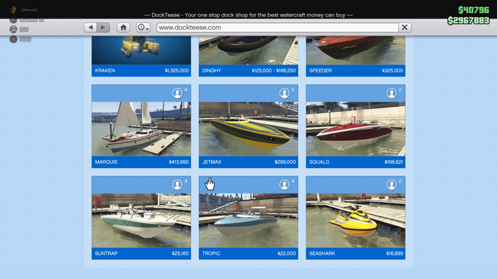This screenshot has width=497, height=279.
Task: Click the Jetmax passenger capacity icon
Action: tap(285, 93)
